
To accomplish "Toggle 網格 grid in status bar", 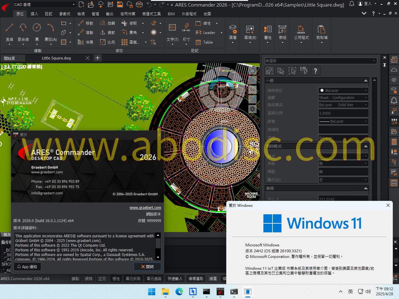I will [89, 279].
